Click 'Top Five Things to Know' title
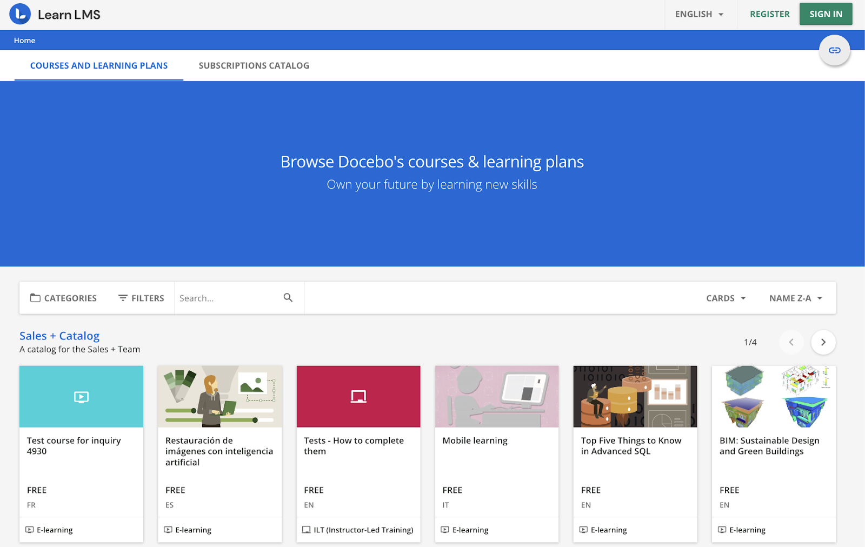Screen dimensions: 865x547 631,446
